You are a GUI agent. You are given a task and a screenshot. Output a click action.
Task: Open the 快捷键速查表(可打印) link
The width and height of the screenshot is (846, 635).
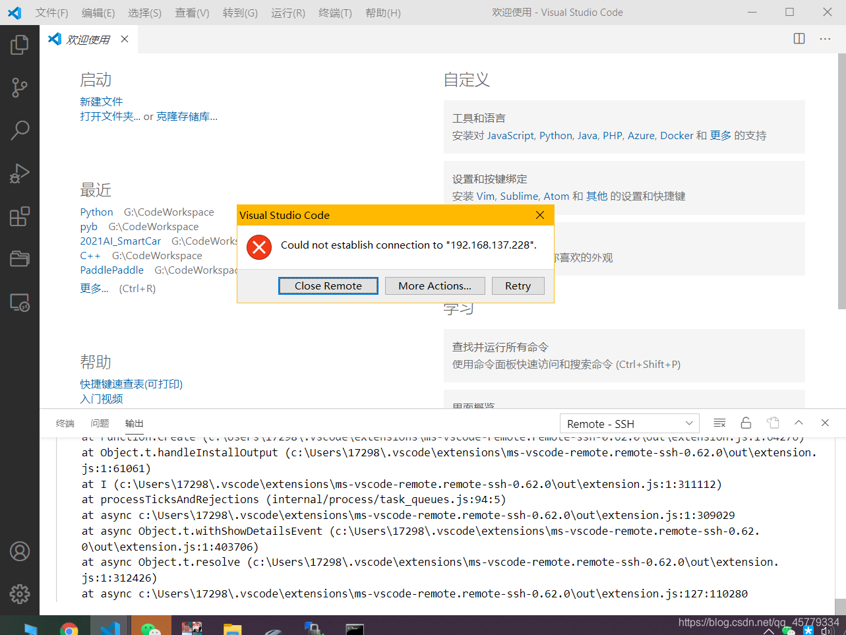(x=131, y=384)
